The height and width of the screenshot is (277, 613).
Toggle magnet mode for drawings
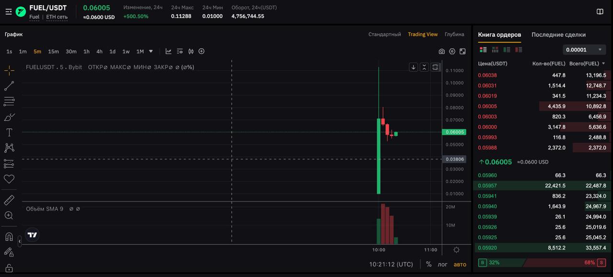tap(9, 237)
